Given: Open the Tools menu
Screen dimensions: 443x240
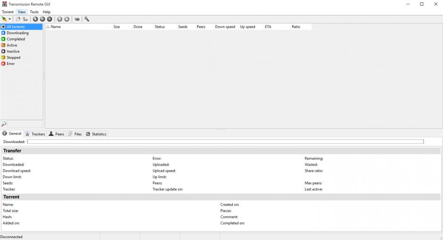Looking at the screenshot, I should coord(34,12).
